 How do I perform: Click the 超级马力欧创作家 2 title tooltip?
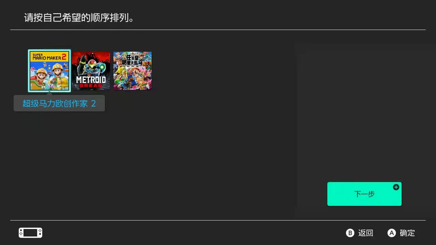coord(59,103)
